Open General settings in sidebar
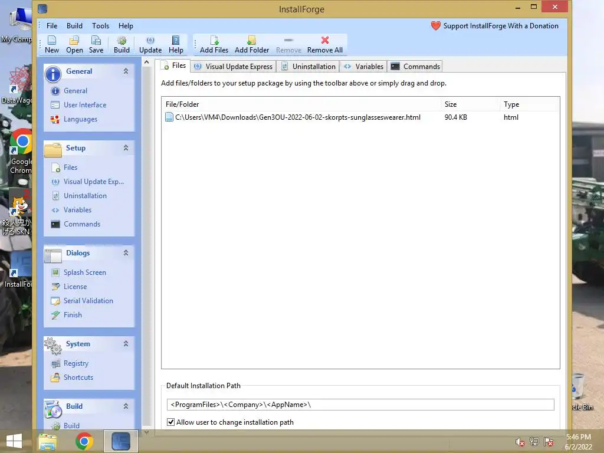The height and width of the screenshot is (453, 604). pos(75,90)
